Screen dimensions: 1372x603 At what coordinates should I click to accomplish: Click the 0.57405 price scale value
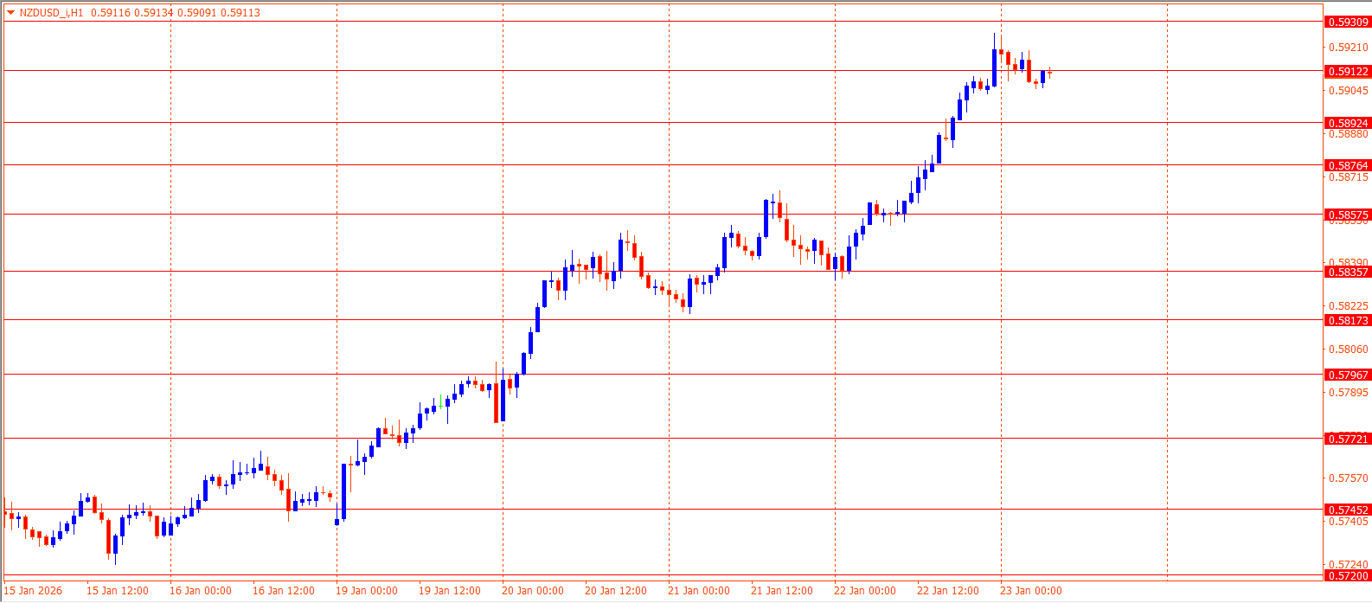1349,522
